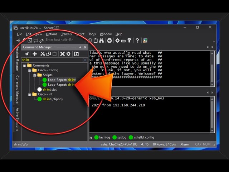Viewport: 229px width, 172px height.
Task: Click lower terminal scrollbar up arrow
Action: tap(212, 99)
